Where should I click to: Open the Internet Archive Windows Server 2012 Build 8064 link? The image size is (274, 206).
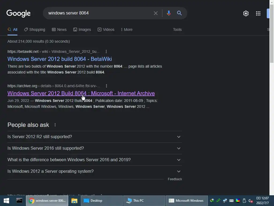(81, 93)
